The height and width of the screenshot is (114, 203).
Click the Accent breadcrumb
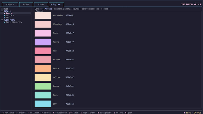coord(48,9)
